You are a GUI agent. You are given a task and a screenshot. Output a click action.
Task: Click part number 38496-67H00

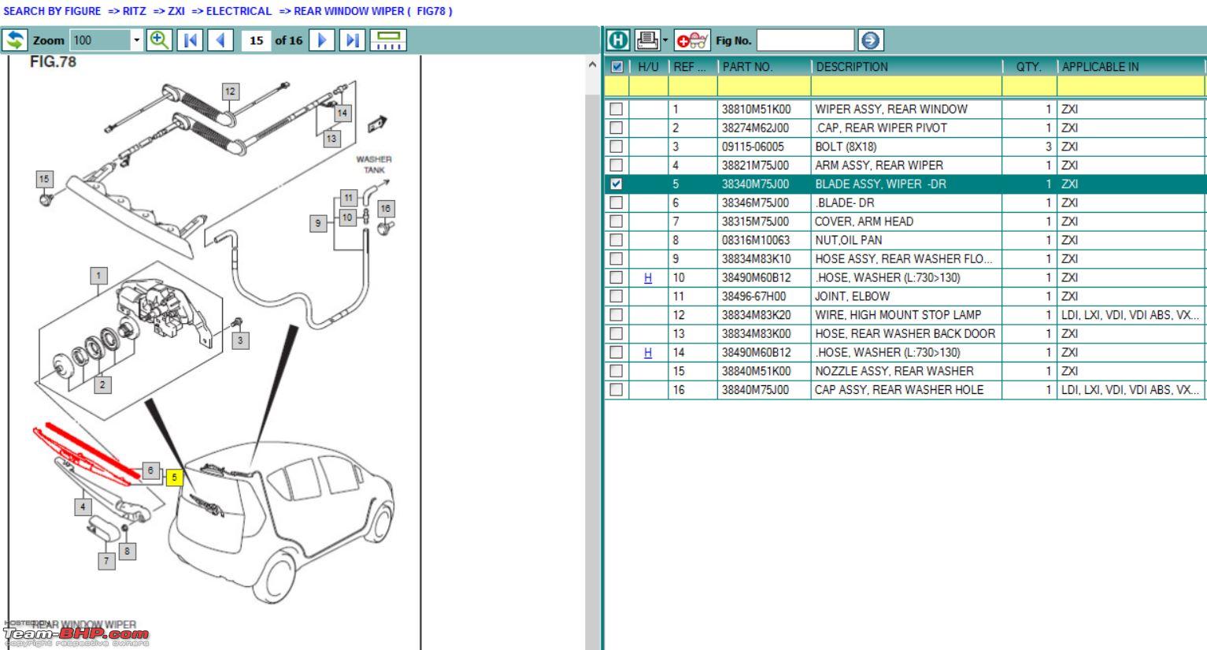tap(753, 296)
